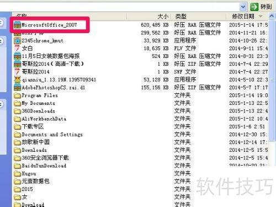Select the AdobePhotoshopCS ZIP archive icon
The image size is (276, 207).
click(x=18, y=88)
